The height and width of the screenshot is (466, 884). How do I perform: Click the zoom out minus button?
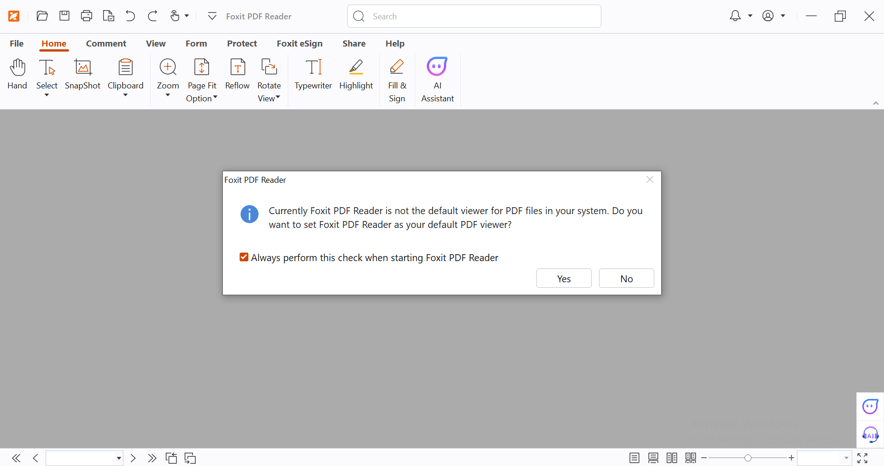[704, 458]
